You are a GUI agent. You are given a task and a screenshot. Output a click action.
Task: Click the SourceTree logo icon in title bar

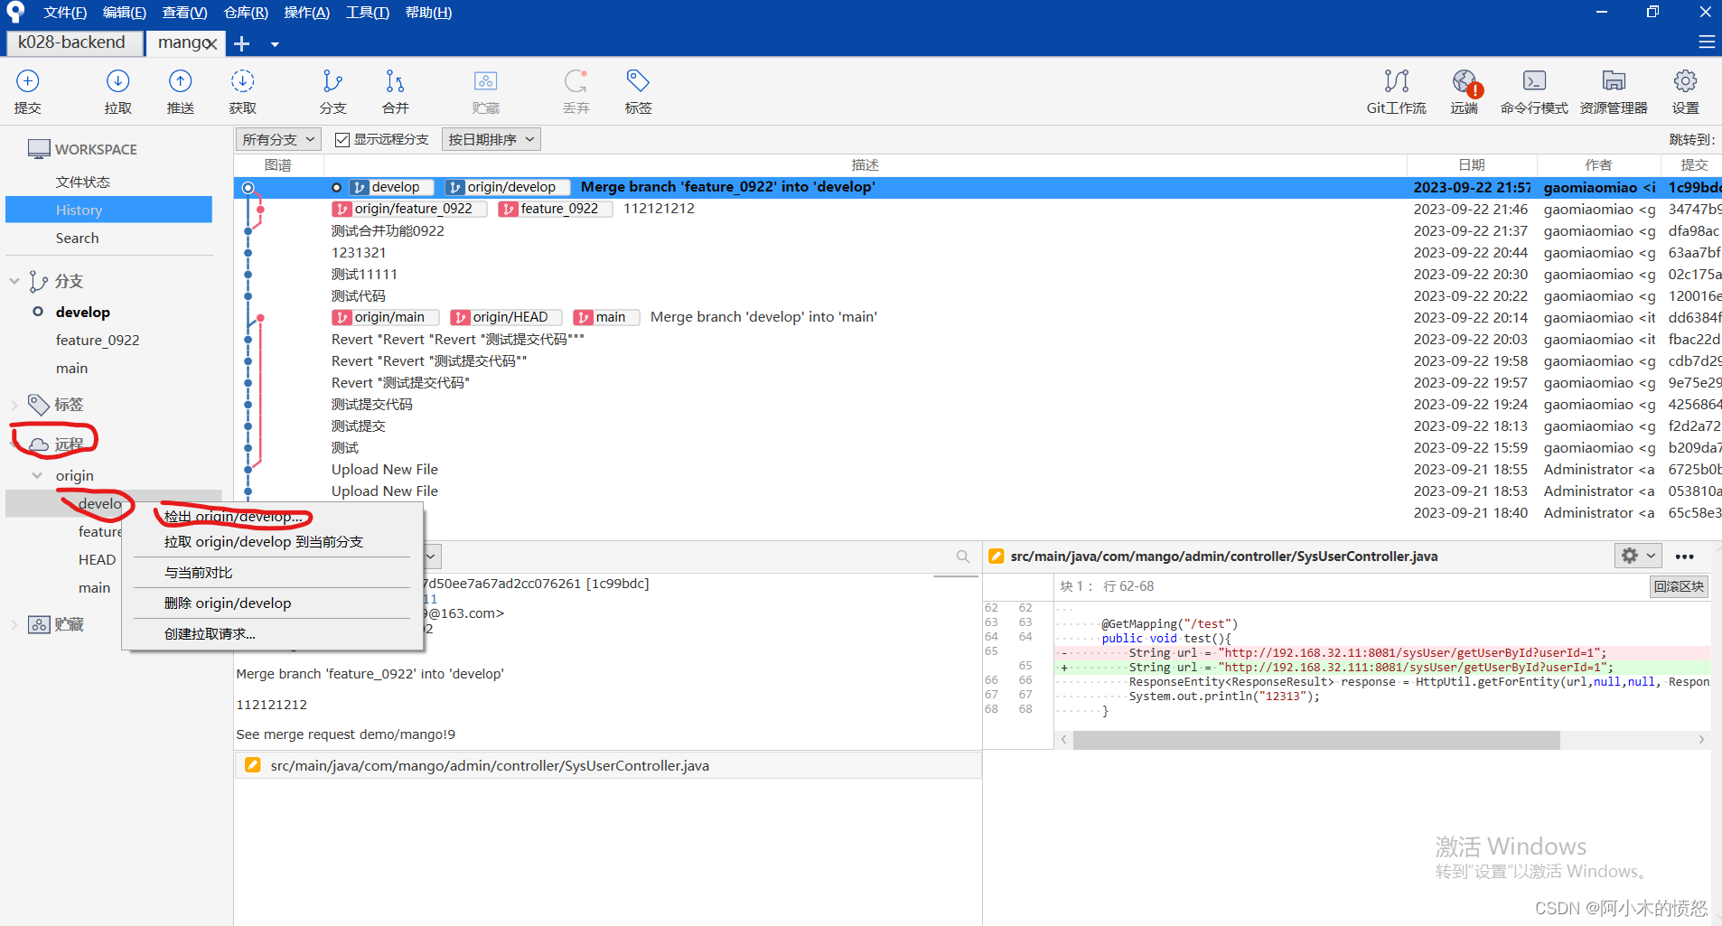[x=15, y=12]
